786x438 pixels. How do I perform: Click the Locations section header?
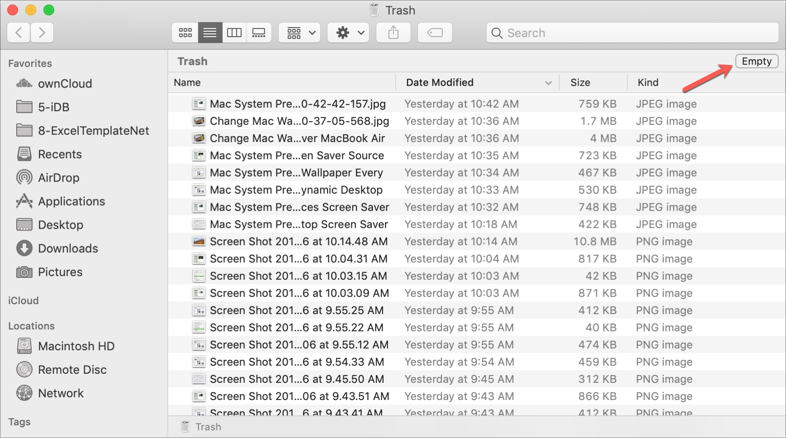pos(31,326)
